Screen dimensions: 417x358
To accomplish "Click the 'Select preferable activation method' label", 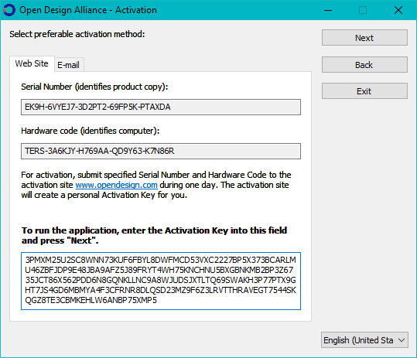I will pos(77,34).
